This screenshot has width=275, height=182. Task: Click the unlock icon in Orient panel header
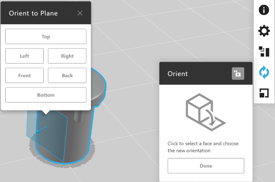pos(238,74)
